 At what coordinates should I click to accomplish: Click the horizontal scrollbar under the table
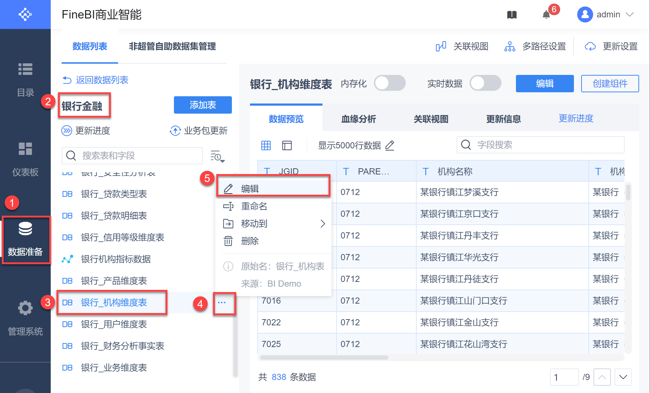point(324,358)
